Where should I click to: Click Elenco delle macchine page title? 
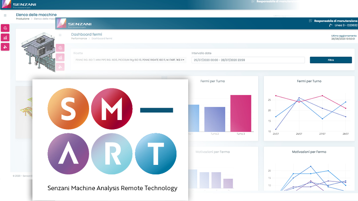pyautogui.click(x=36, y=15)
